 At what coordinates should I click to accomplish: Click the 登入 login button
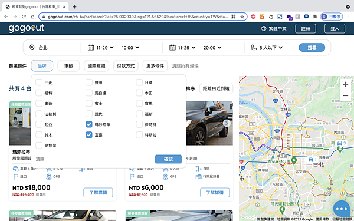pos(335,28)
